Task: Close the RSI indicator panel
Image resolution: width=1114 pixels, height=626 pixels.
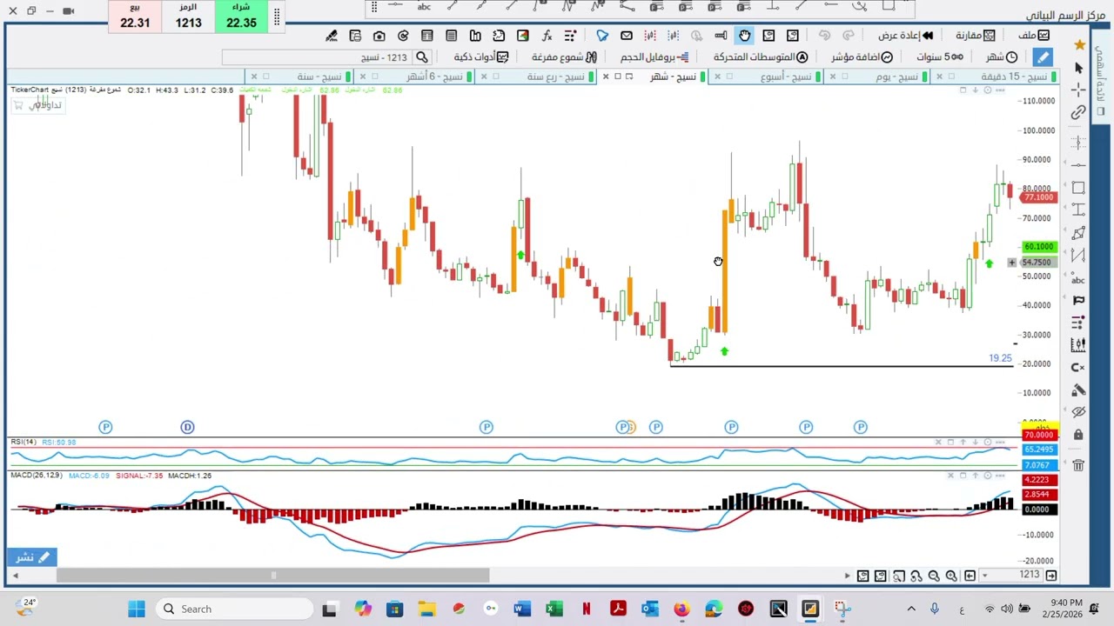Action: [938, 443]
